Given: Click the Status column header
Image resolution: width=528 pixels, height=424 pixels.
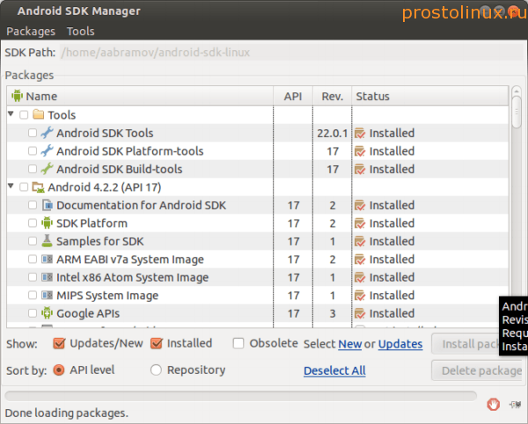Looking at the screenshot, I should 430,96.
